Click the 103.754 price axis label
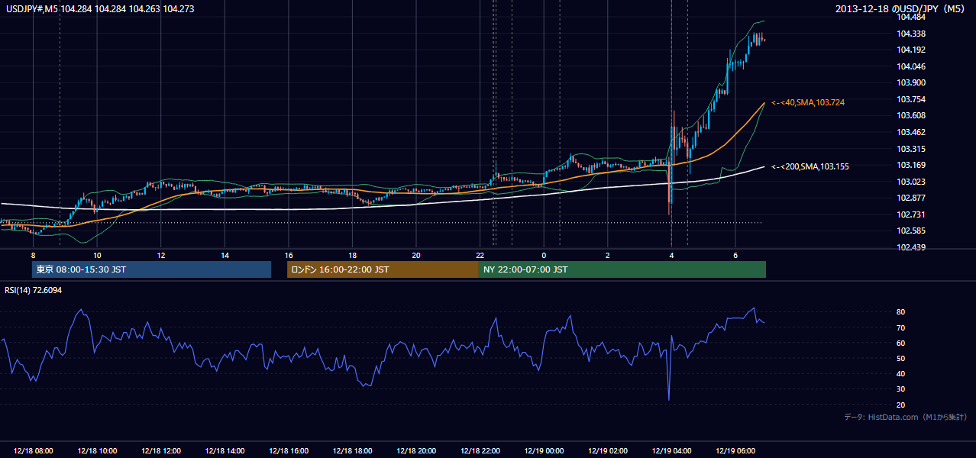The image size is (976, 458). coord(912,99)
